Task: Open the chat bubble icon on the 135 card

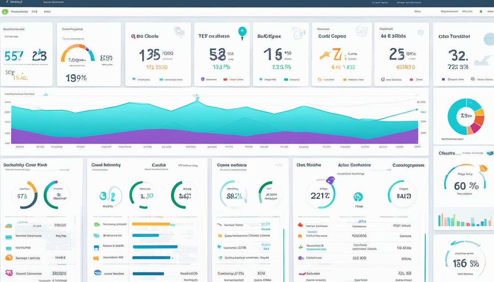Action: 180,32
